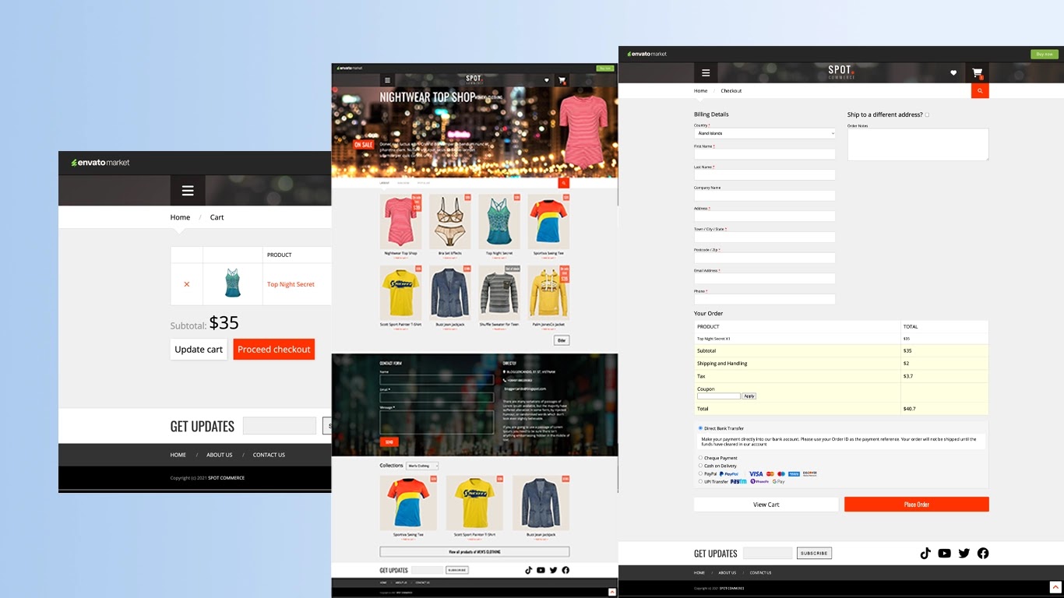Remove Top Night Secret using the red X
1064x598 pixels.
pos(186,284)
